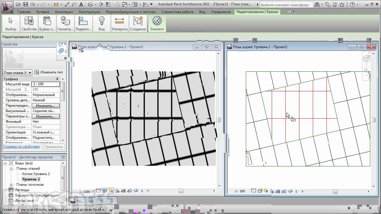
Task: Toggle detail level icon in right view control bar
Action: [x=254, y=191]
